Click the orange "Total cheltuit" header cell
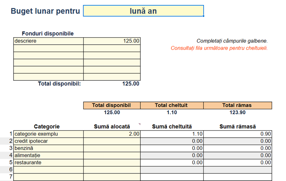Viewport: 286px width, 181px height. (x=171, y=105)
